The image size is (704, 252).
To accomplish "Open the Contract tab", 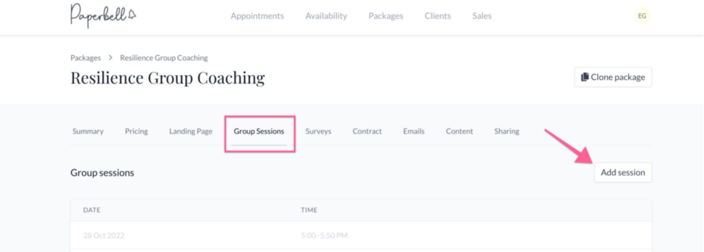I will pos(367,131).
